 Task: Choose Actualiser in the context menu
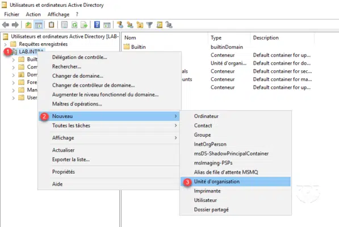point(109,150)
